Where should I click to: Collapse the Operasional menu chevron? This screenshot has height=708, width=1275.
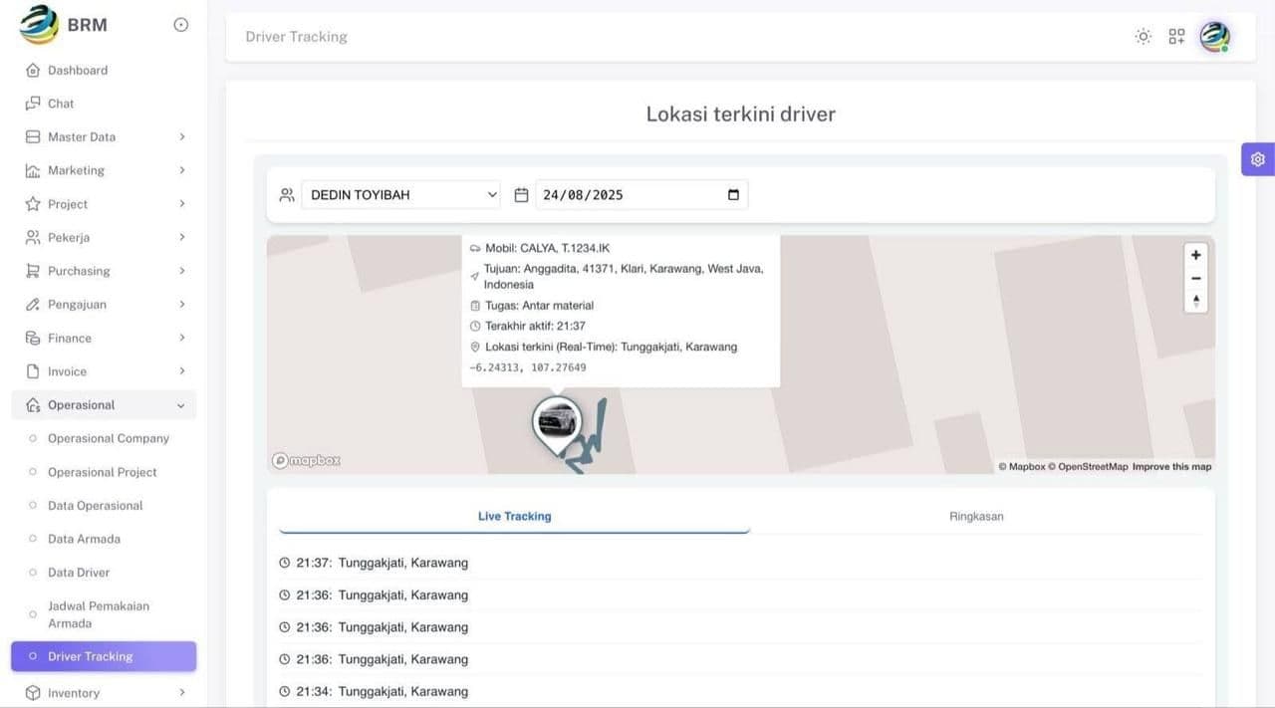(181, 405)
